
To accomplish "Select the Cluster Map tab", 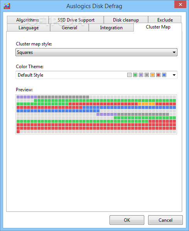I will click(158, 27).
